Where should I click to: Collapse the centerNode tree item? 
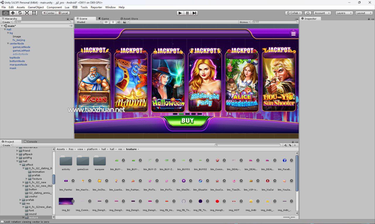[8, 44]
